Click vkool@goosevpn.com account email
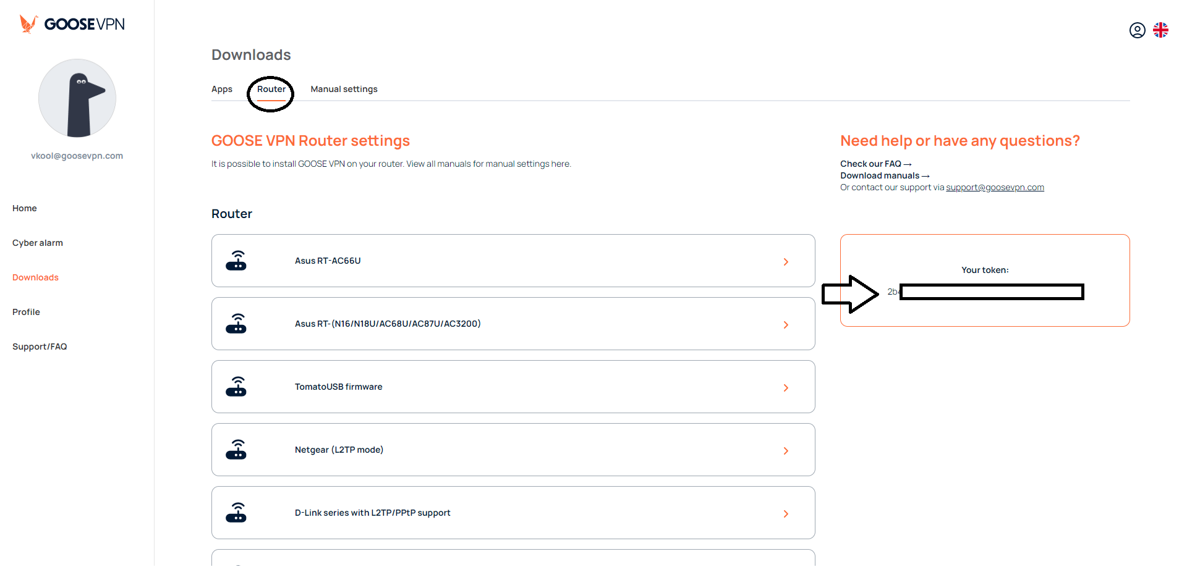Viewport: 1187px width, 567px height. (77, 156)
